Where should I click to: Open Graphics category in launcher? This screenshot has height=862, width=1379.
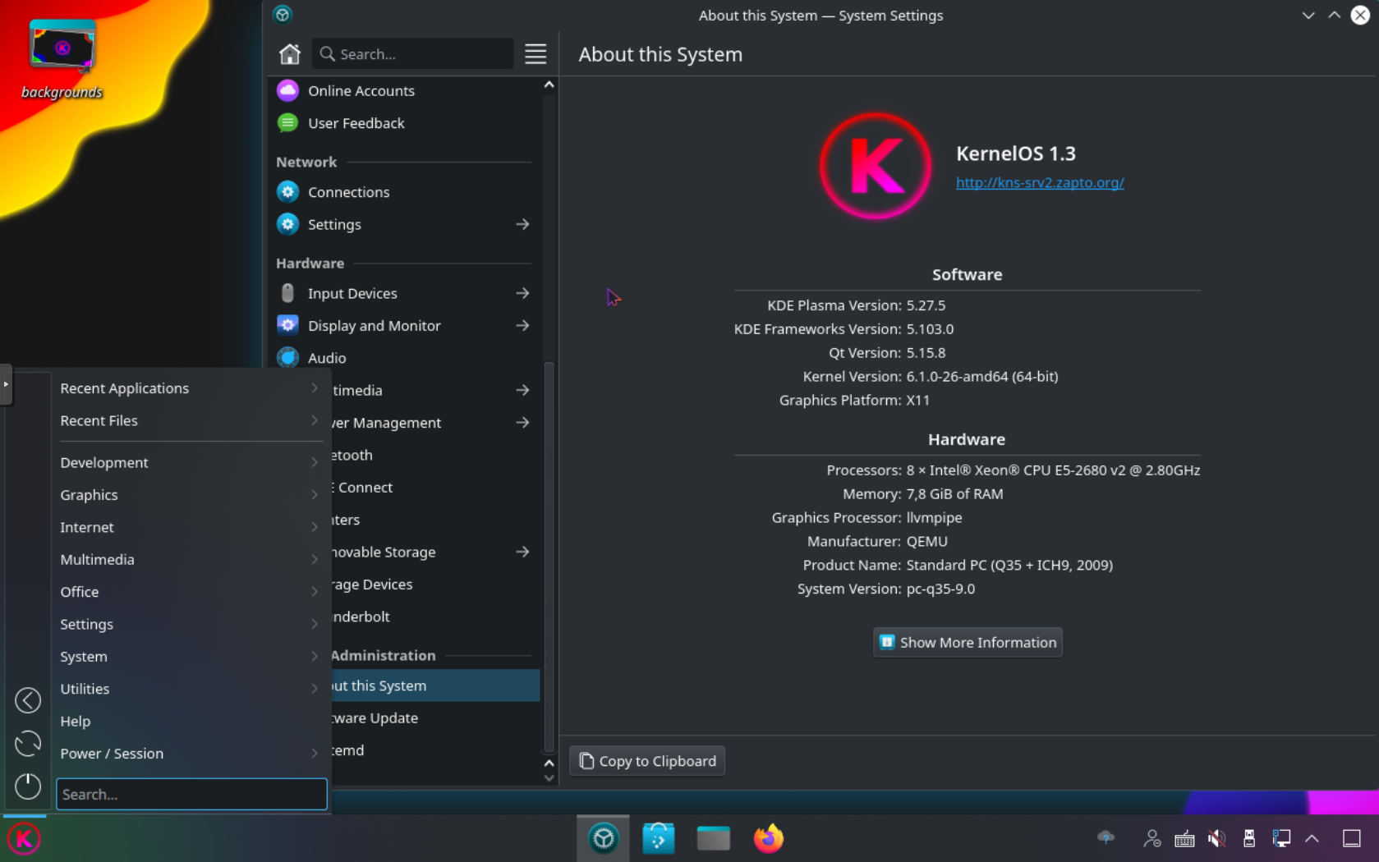click(x=190, y=495)
